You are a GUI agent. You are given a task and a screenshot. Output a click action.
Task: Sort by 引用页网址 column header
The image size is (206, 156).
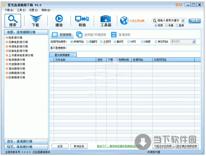tap(173, 60)
